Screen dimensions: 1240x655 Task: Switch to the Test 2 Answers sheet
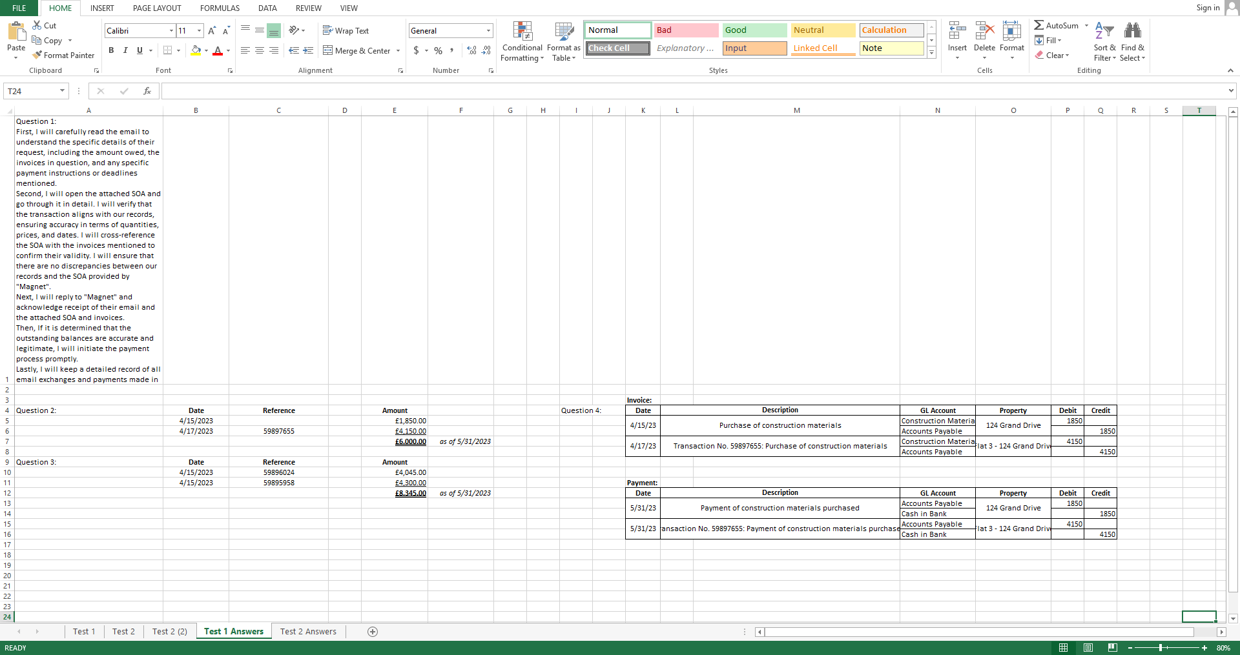(x=308, y=632)
